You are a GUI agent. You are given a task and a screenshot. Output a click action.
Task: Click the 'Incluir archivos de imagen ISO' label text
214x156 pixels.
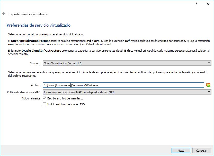[x=66, y=104]
